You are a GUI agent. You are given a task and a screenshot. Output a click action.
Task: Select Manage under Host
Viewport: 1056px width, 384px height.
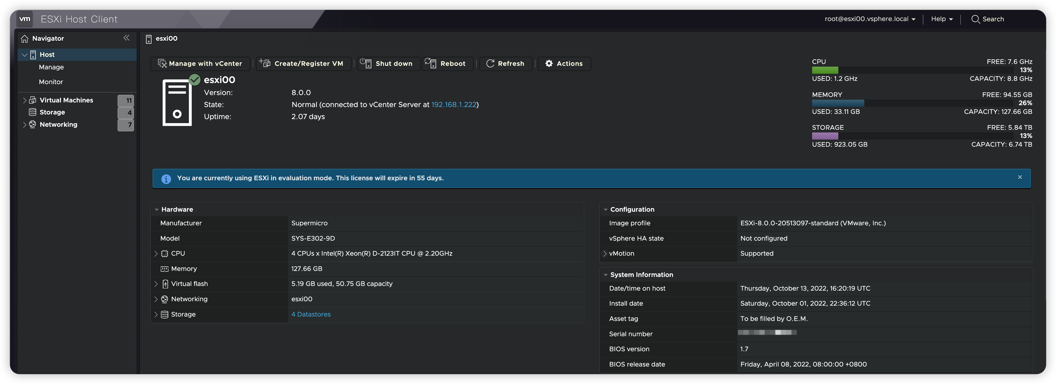(51, 67)
